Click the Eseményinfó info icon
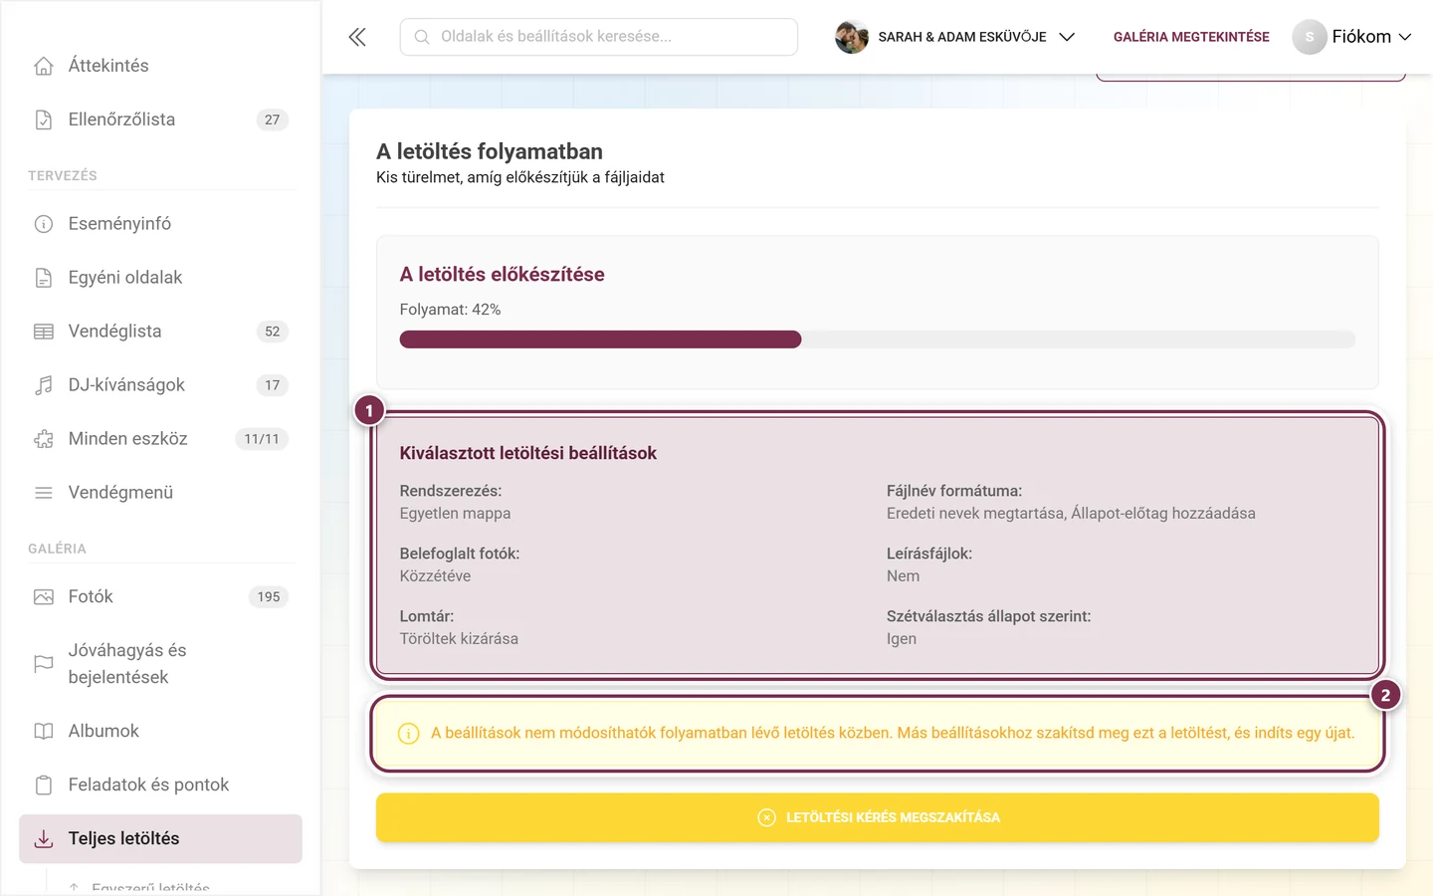 tap(44, 224)
